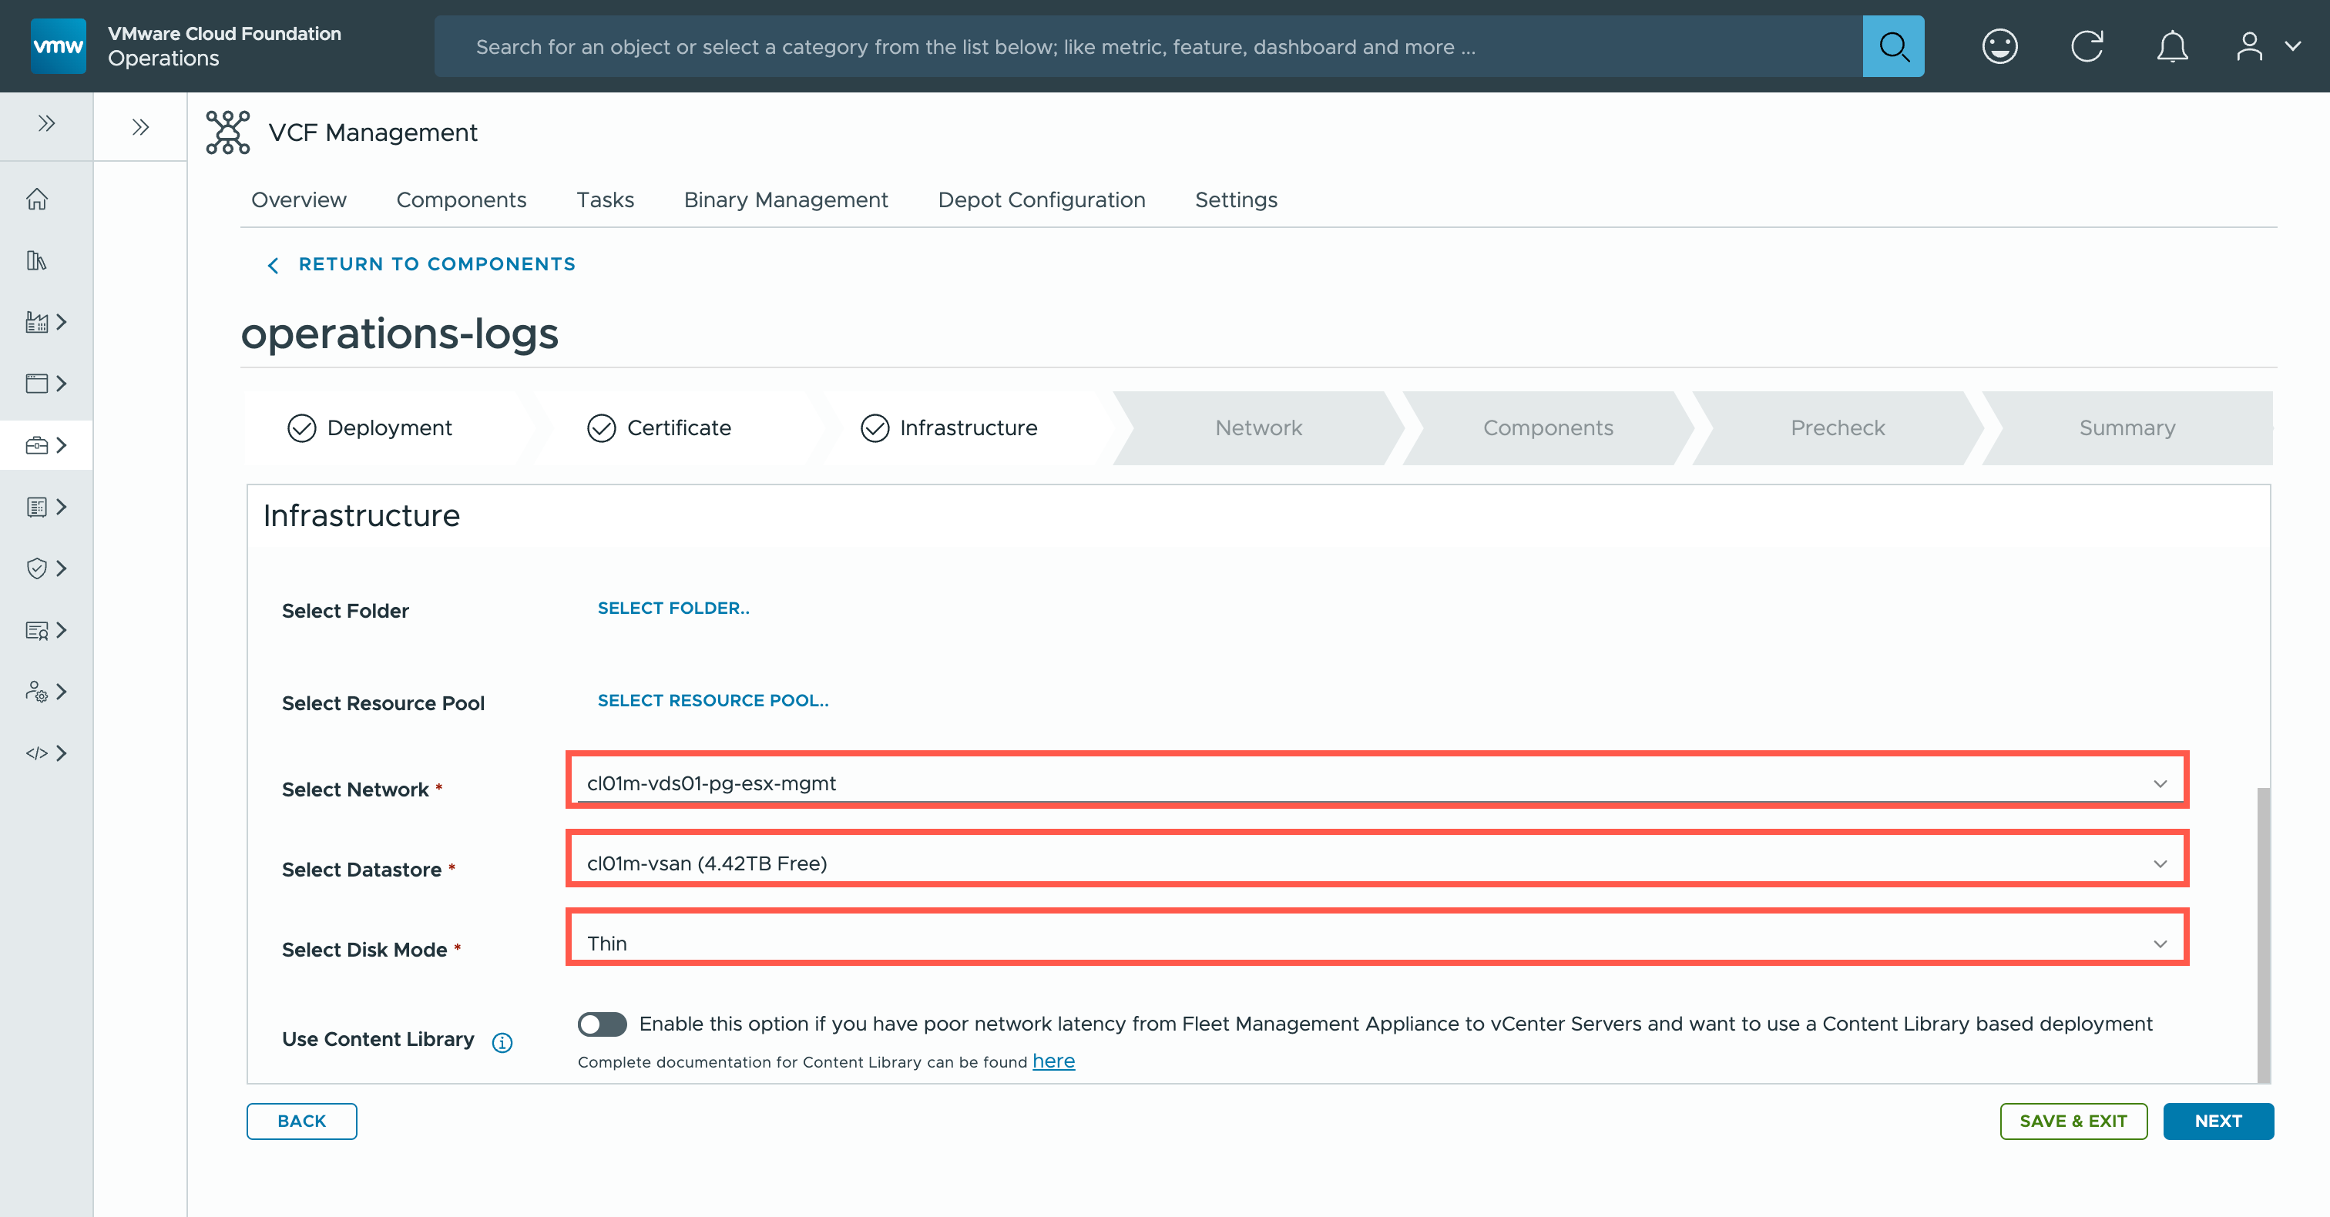Click the SELECT FOLDER link
This screenshot has height=1217, width=2330.
(x=673, y=608)
